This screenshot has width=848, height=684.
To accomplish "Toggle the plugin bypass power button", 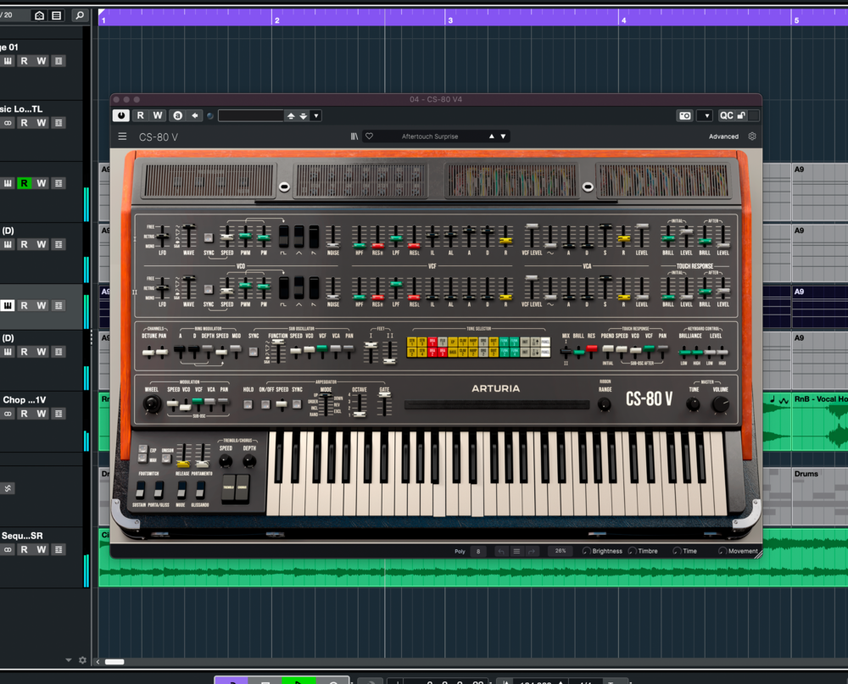I will point(120,115).
